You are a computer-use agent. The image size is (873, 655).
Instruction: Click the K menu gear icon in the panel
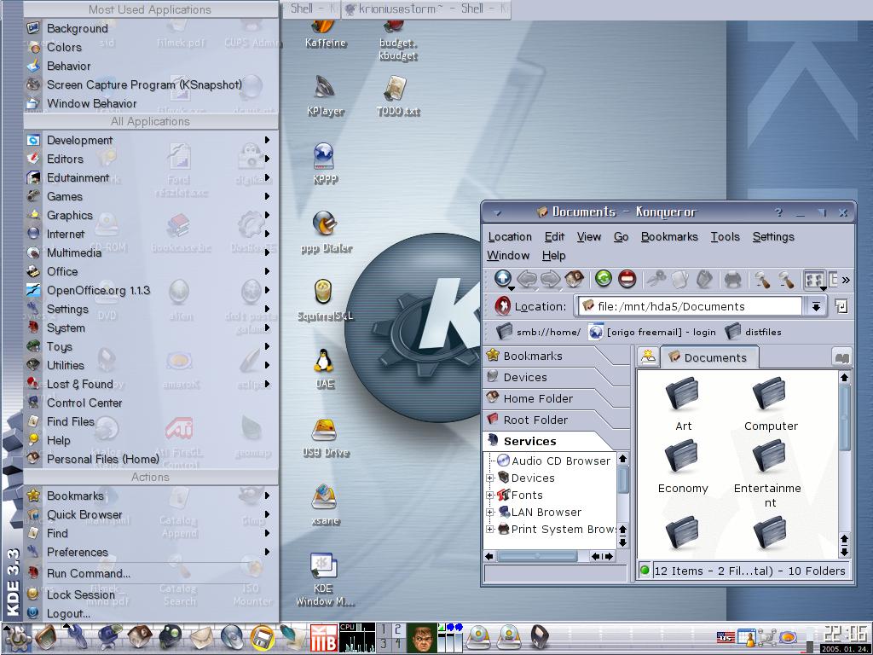click(16, 638)
